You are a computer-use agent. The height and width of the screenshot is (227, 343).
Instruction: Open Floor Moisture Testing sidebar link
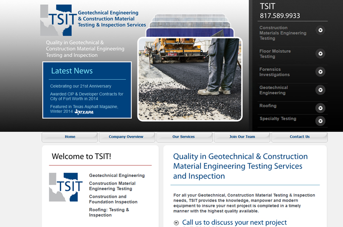[x=275, y=54]
